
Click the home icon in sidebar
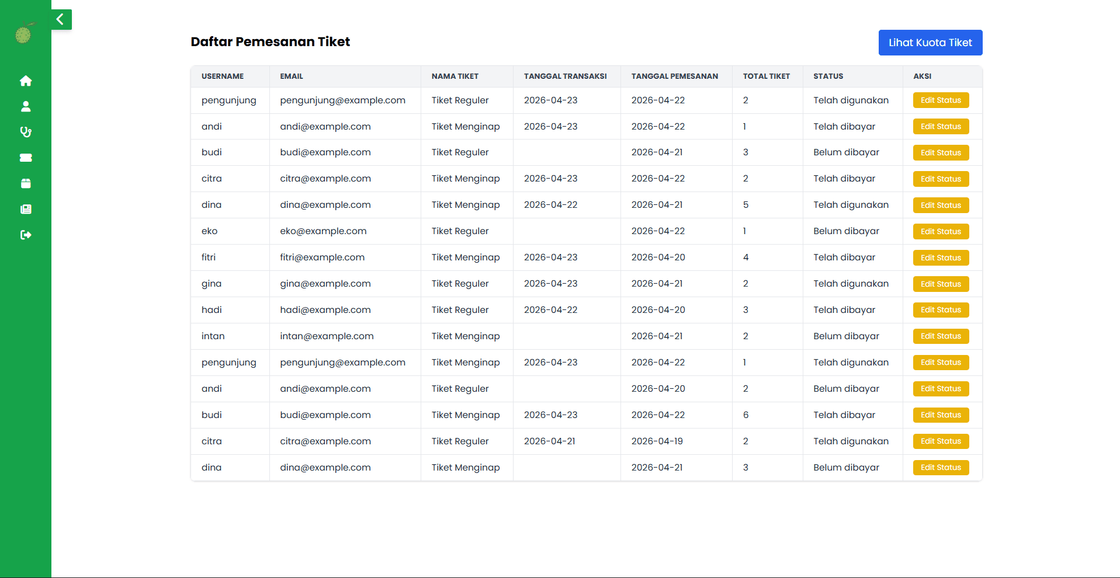[26, 81]
